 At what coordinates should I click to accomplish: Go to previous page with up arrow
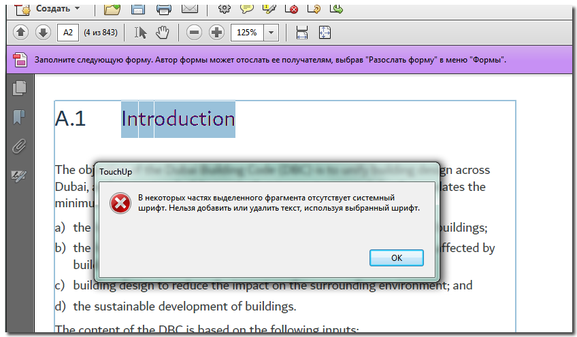coord(20,32)
